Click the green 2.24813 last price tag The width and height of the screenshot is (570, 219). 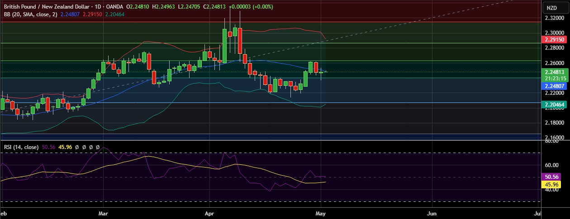point(555,71)
